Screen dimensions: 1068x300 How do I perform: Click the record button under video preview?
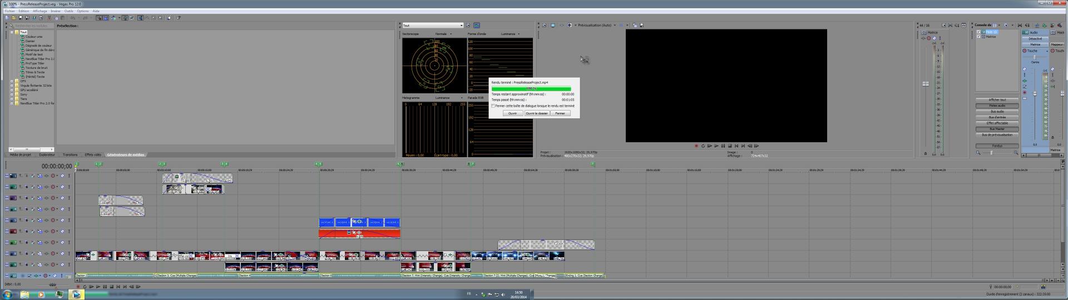(x=696, y=146)
